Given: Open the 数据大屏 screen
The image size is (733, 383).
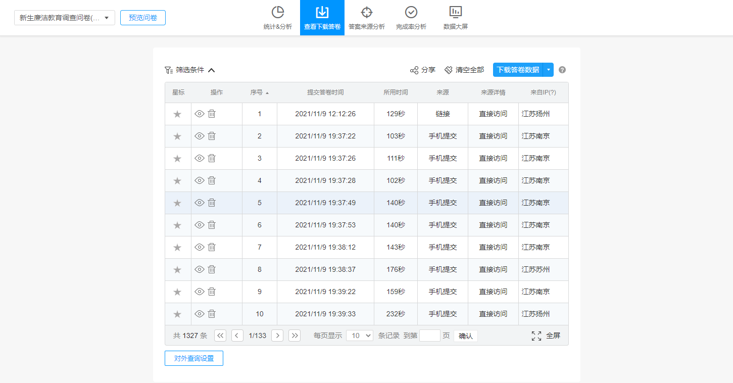Looking at the screenshot, I should pyautogui.click(x=455, y=18).
